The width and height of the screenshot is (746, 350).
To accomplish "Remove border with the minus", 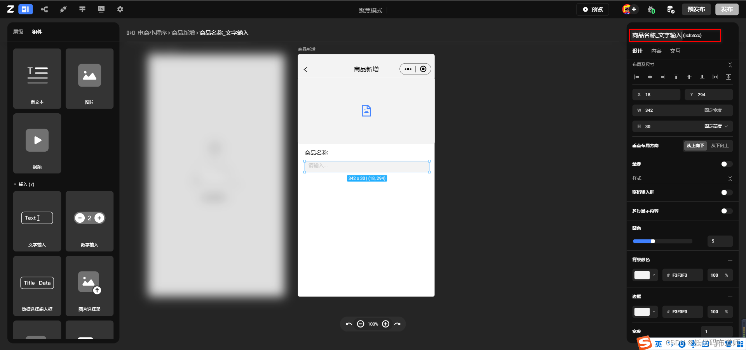I will click(730, 297).
